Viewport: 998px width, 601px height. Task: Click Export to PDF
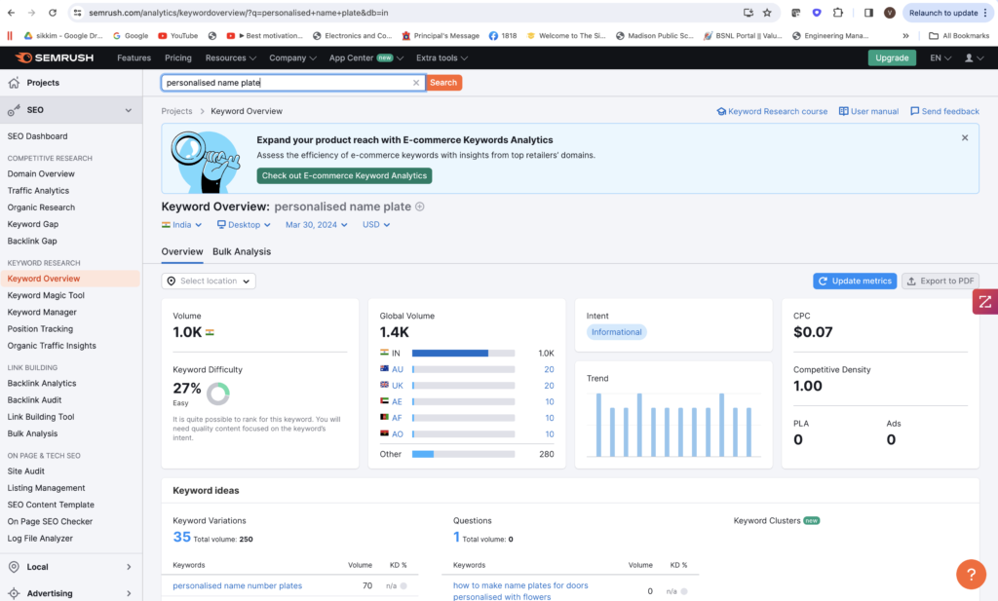(x=940, y=282)
